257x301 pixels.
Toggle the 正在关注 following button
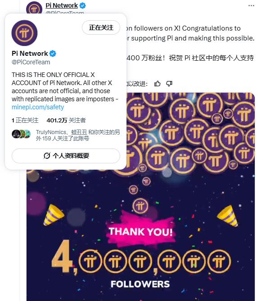point(101,27)
